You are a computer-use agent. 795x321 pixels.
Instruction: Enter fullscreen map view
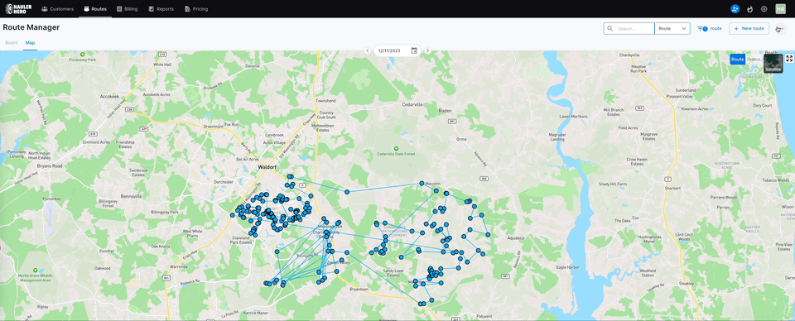[x=789, y=58]
